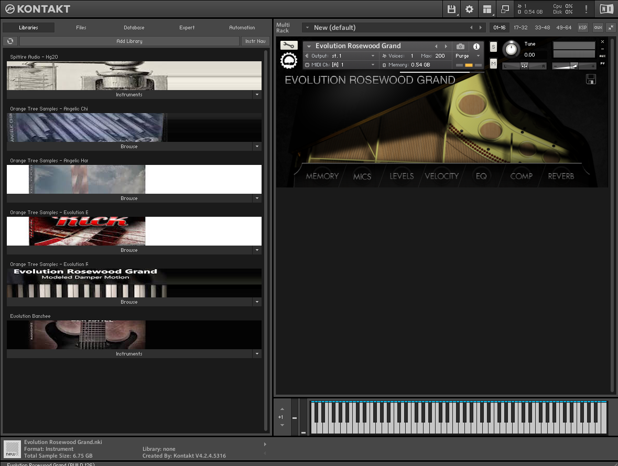
Task: Click the floppy disk icon on instrument panel
Action: point(591,79)
